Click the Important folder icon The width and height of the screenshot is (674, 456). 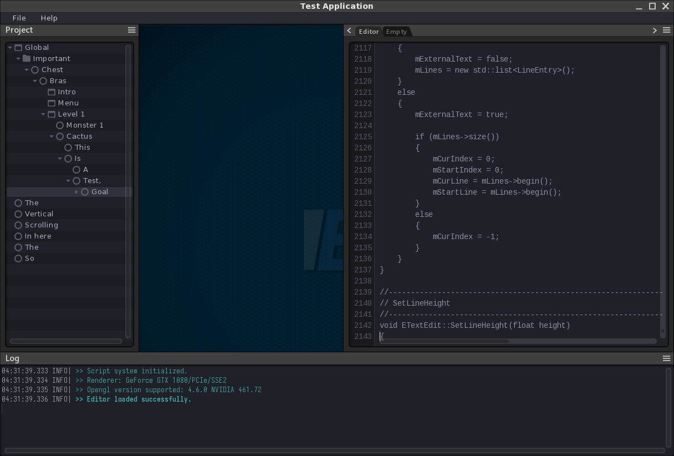27,58
